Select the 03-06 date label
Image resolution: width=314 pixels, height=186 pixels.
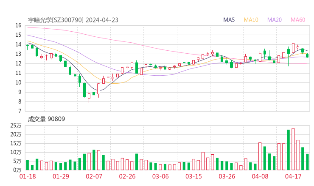[160, 176]
